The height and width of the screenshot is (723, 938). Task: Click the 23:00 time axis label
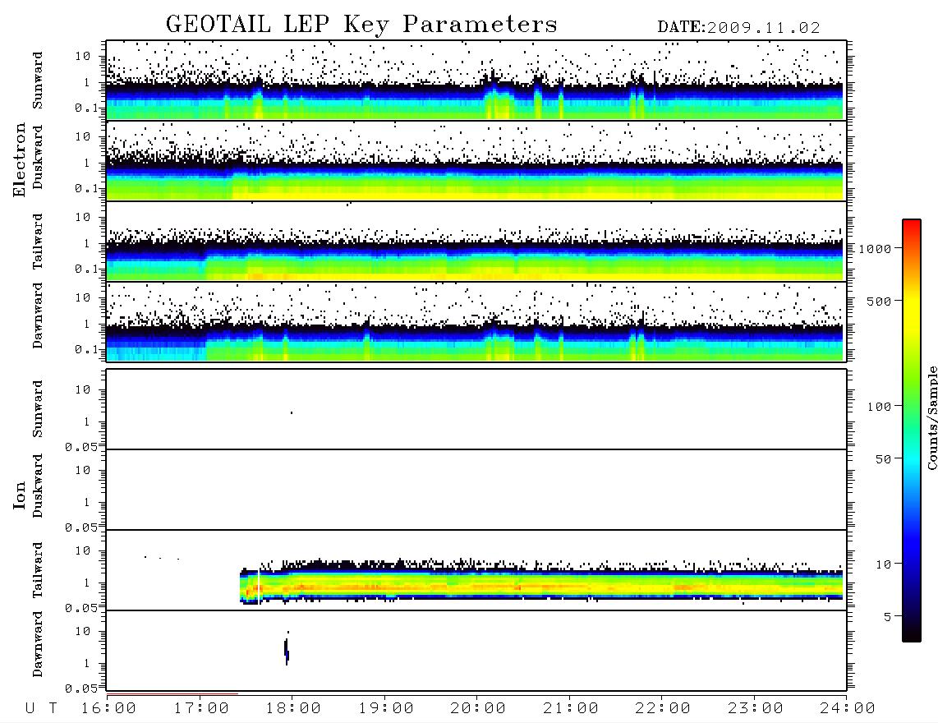(x=756, y=709)
